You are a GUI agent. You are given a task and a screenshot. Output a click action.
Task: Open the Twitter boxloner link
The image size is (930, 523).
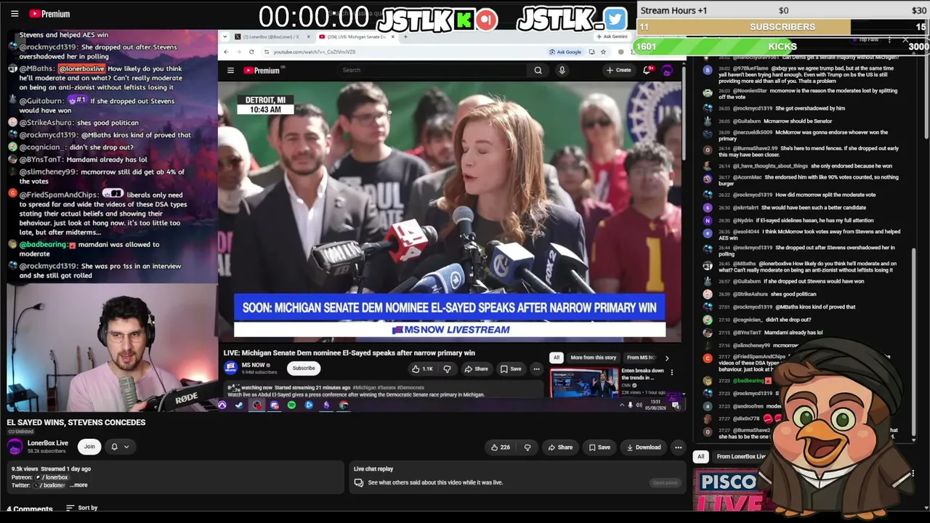[x=49, y=485]
